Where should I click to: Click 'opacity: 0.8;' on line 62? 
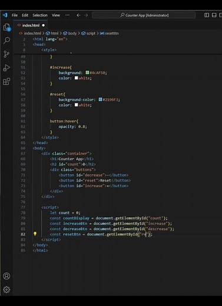click(x=72, y=127)
